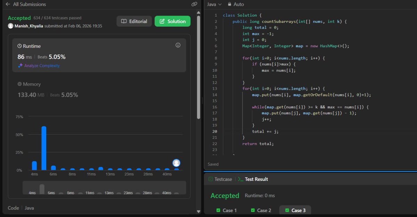The width and height of the screenshot is (417, 217).
Task: Click user avatar marker on runtime chart
Action: pos(176,163)
